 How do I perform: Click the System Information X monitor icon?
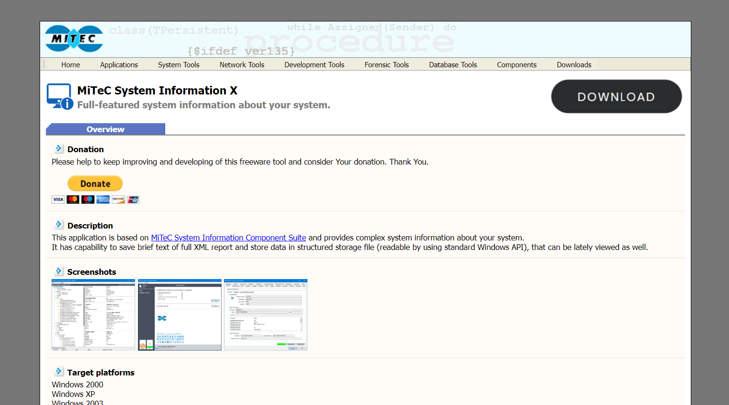60,96
